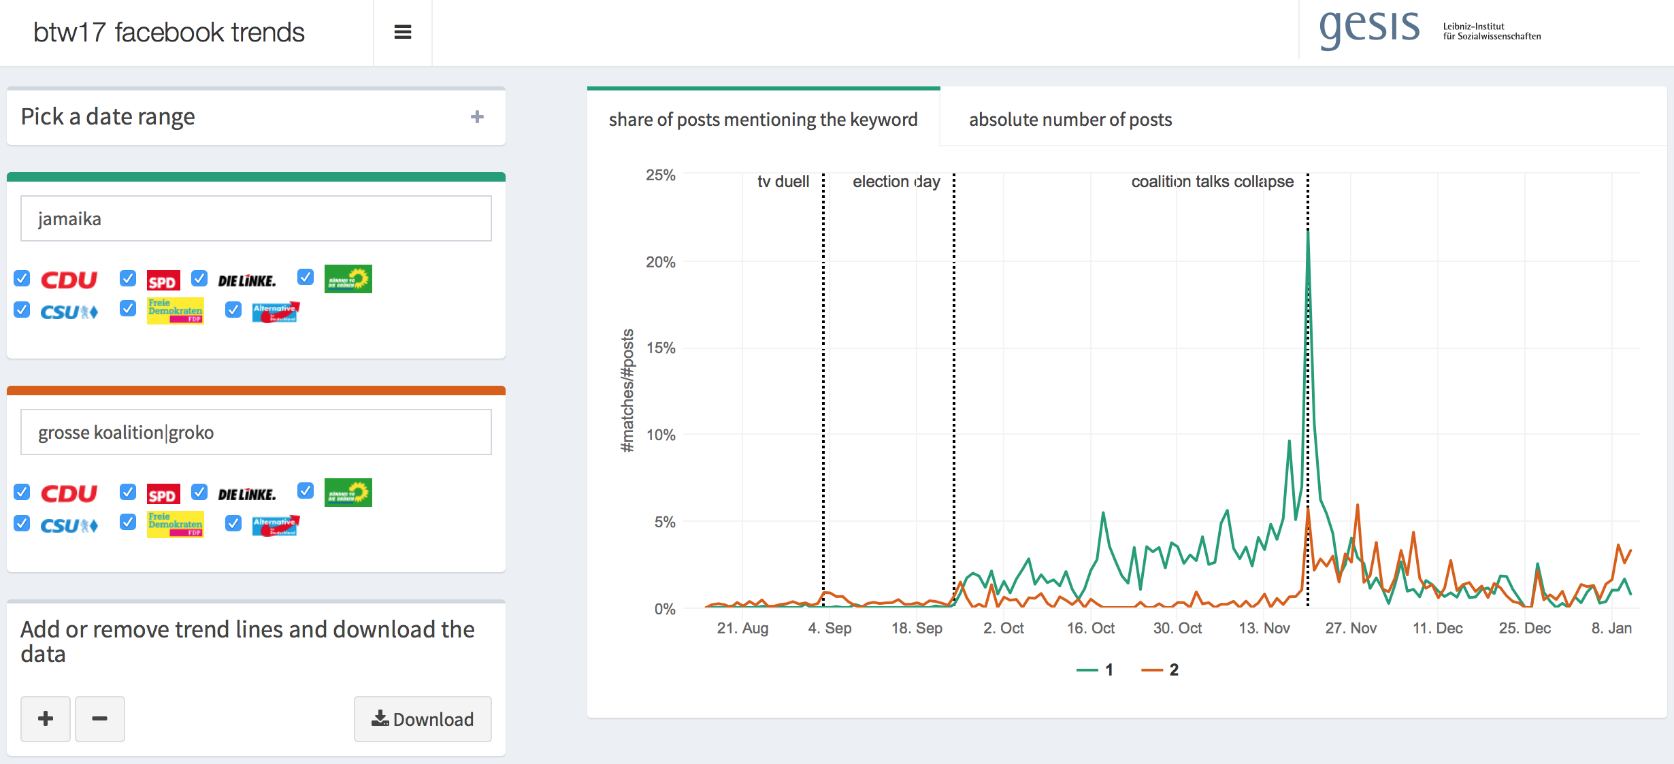
Task: Uncheck DIE LINKE checkbox in jamaika panel
Action: (x=199, y=278)
